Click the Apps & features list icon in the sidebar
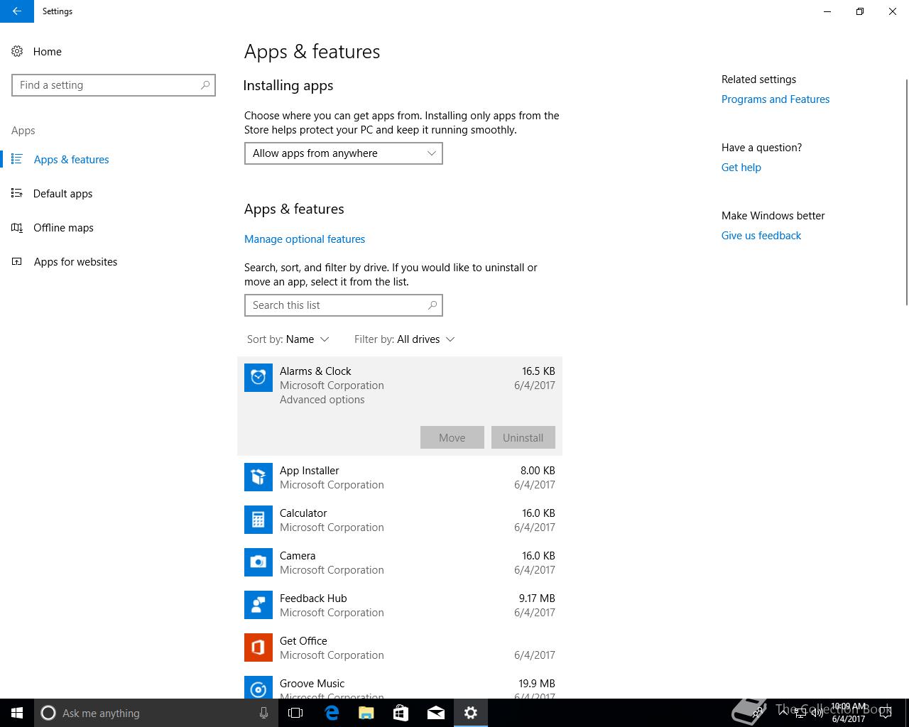The image size is (909, 727). pyautogui.click(x=17, y=159)
